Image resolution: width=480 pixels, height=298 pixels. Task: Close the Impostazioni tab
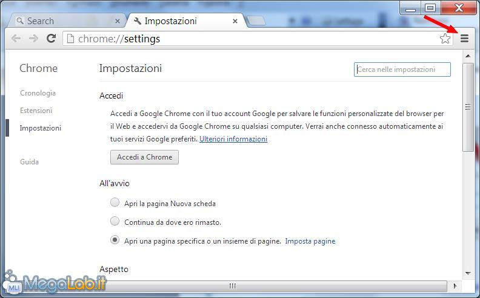[x=235, y=21]
